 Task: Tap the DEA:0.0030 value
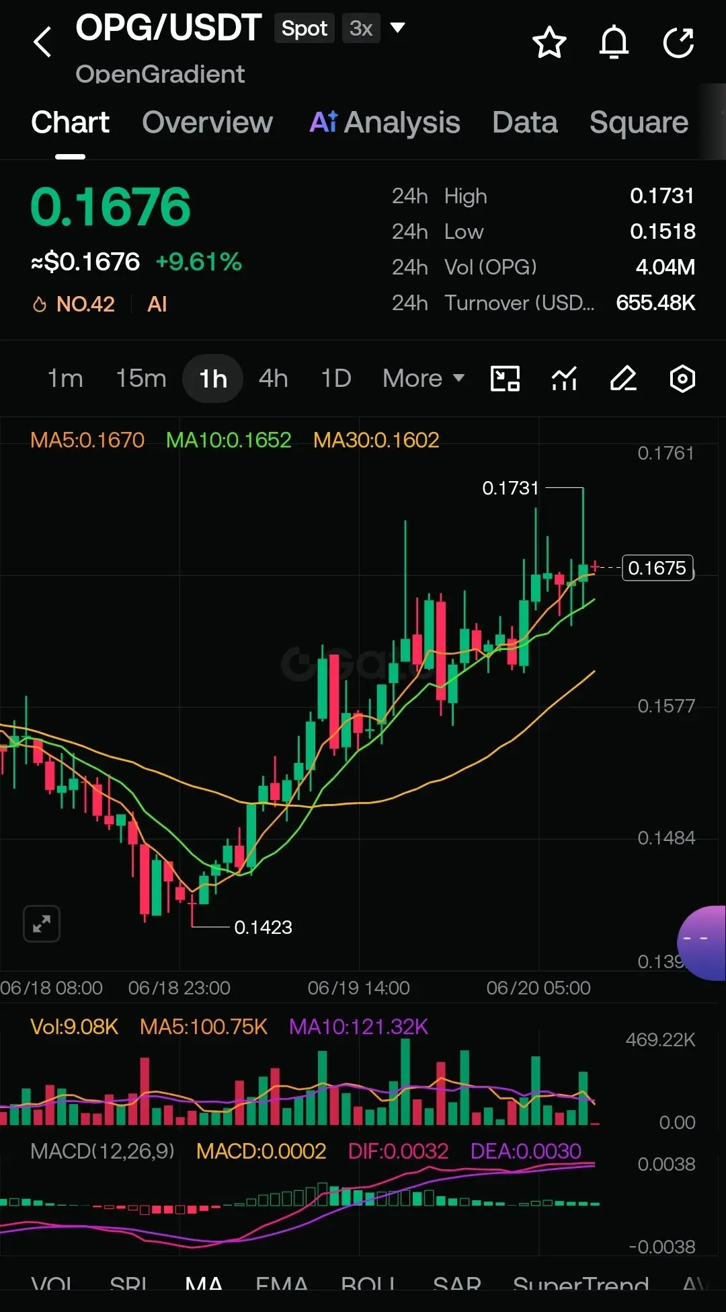point(526,1151)
